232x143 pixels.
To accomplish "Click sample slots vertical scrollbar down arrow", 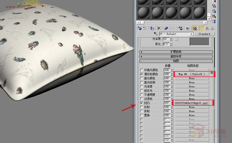I will point(209,19).
